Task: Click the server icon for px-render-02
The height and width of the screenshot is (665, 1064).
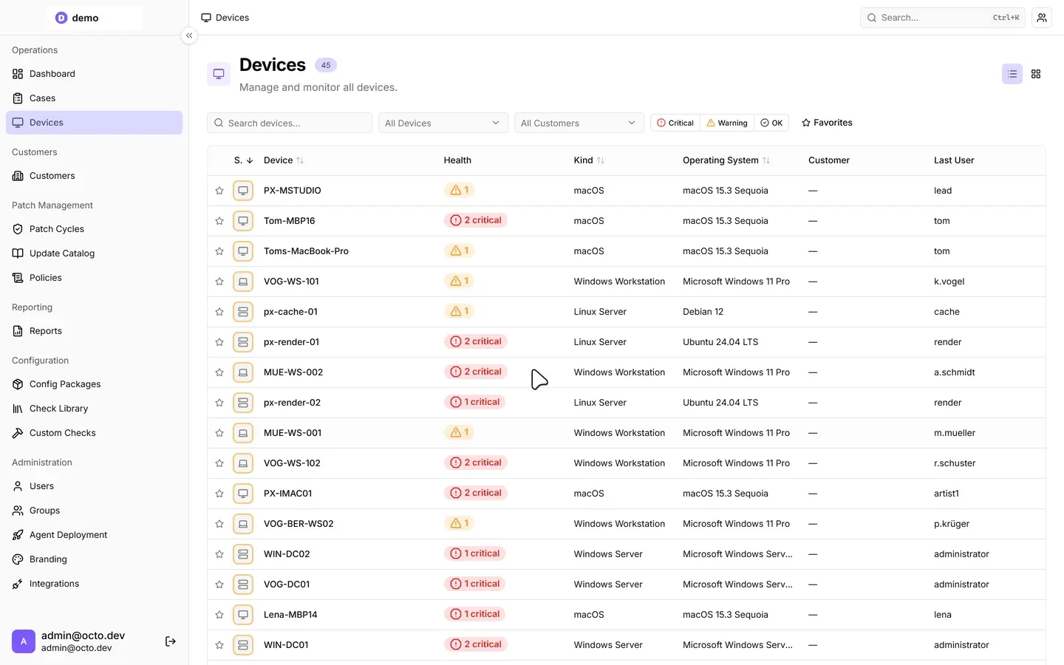Action: tap(243, 403)
